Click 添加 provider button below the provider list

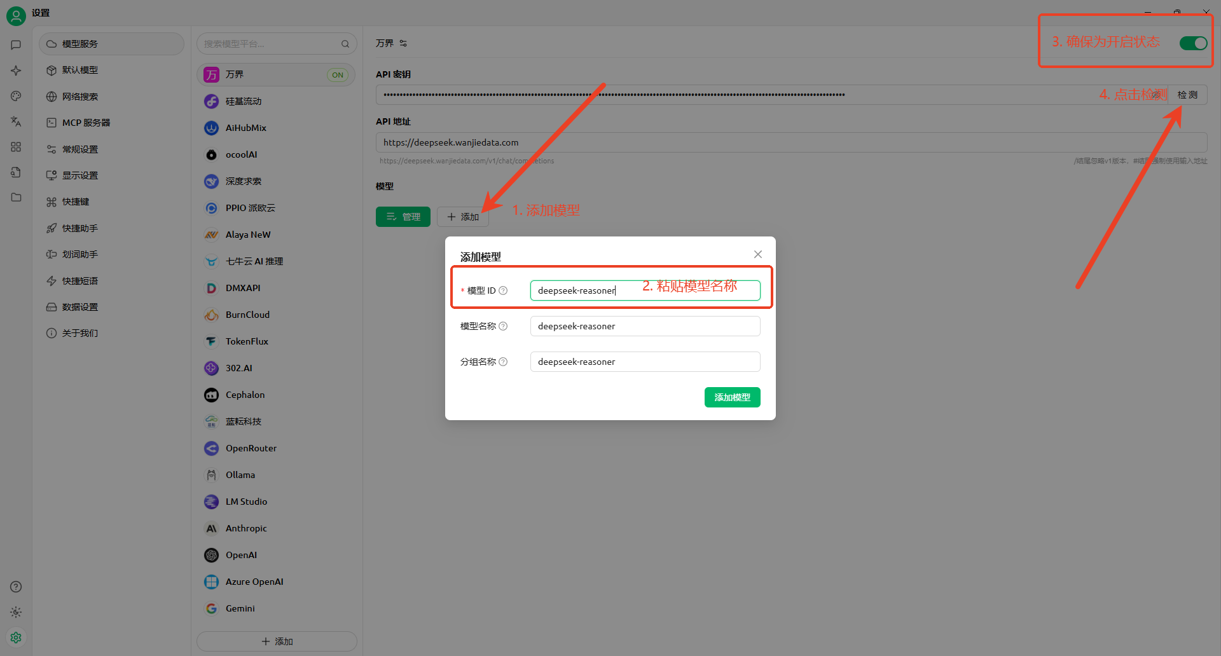click(277, 641)
